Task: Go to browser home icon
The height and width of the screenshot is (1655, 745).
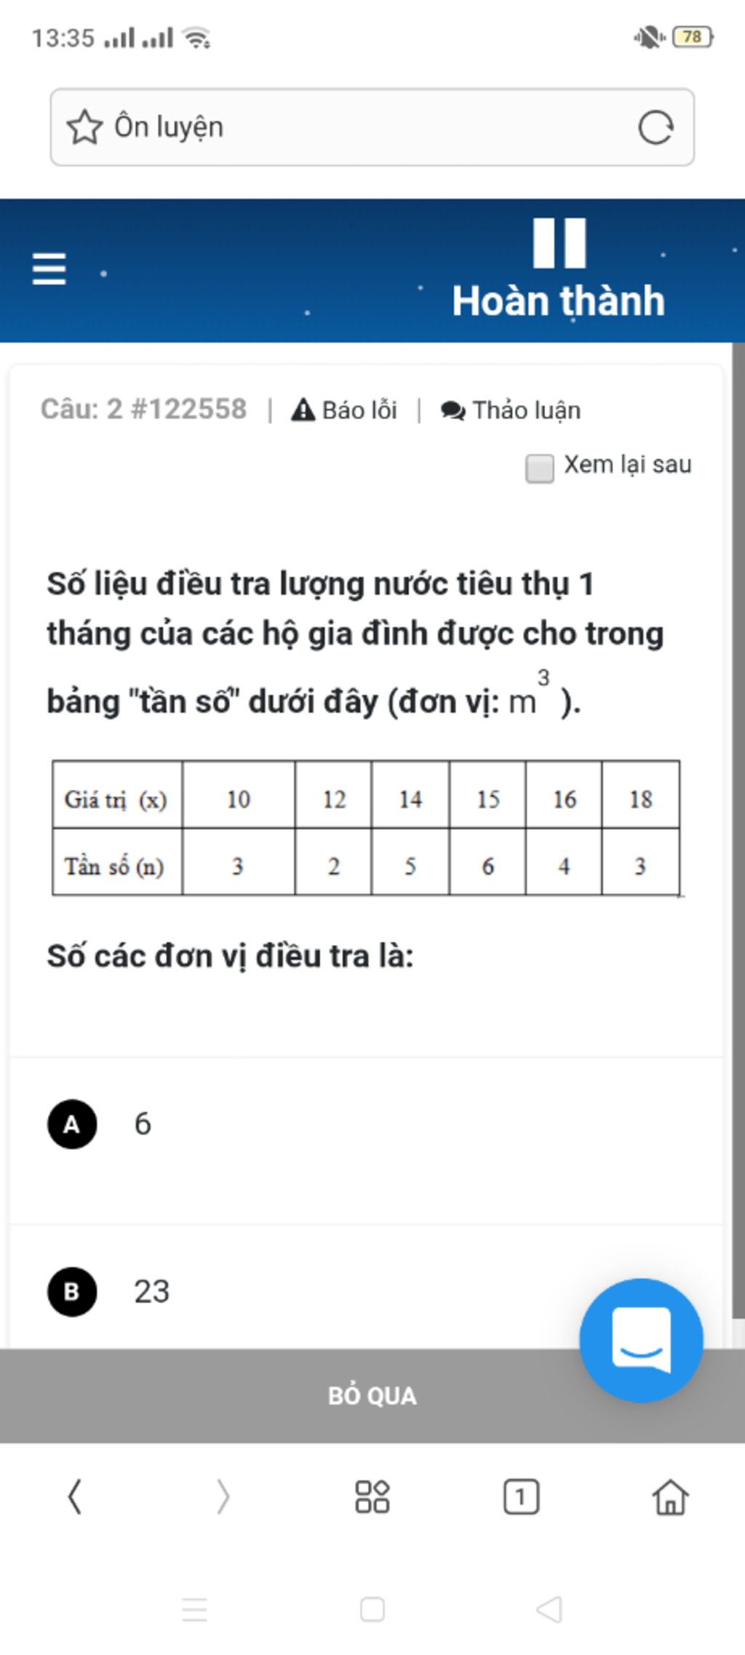Action: click(x=670, y=1497)
